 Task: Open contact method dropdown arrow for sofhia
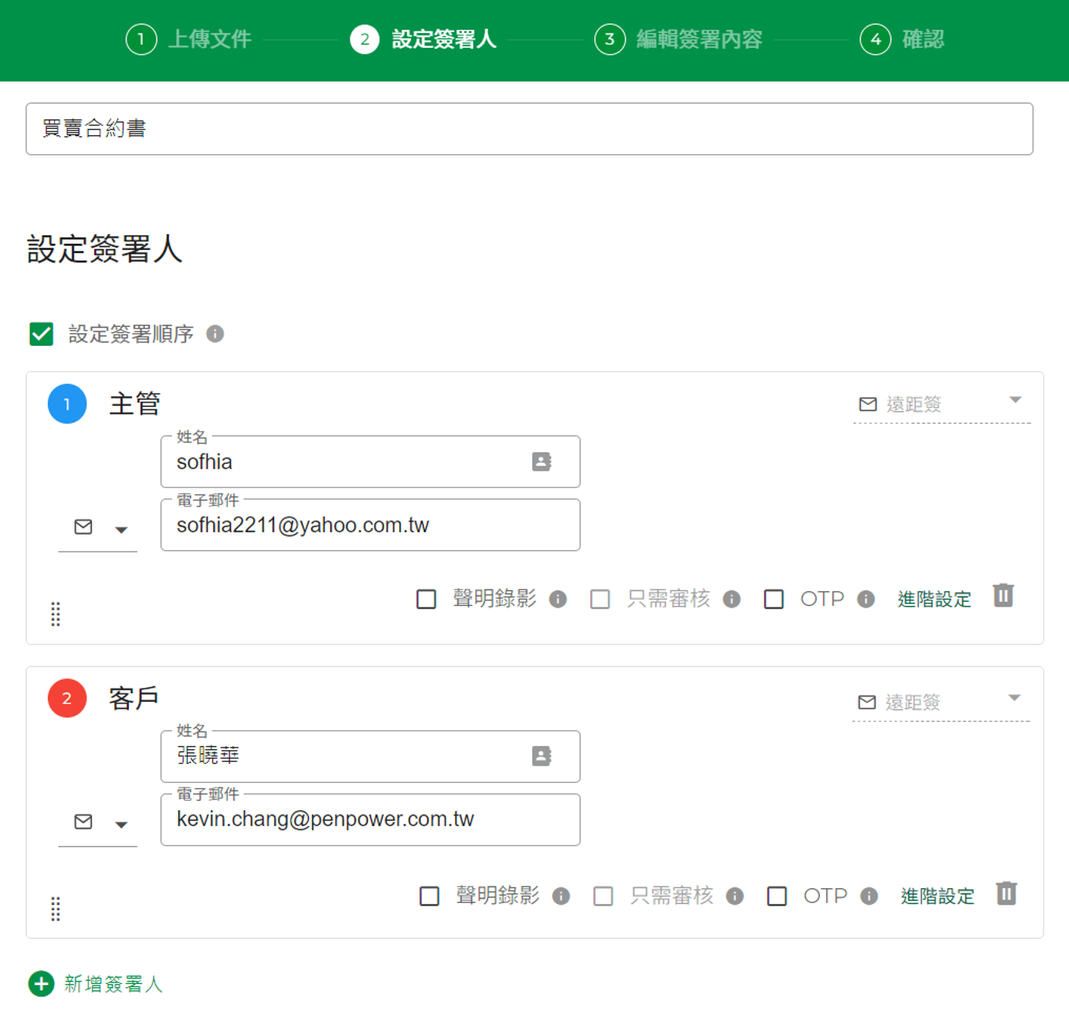pyautogui.click(x=121, y=530)
